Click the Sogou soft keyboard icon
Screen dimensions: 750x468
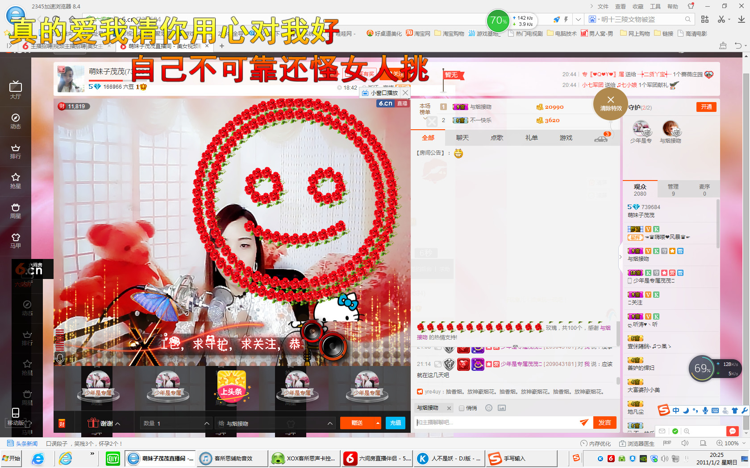tap(715, 411)
